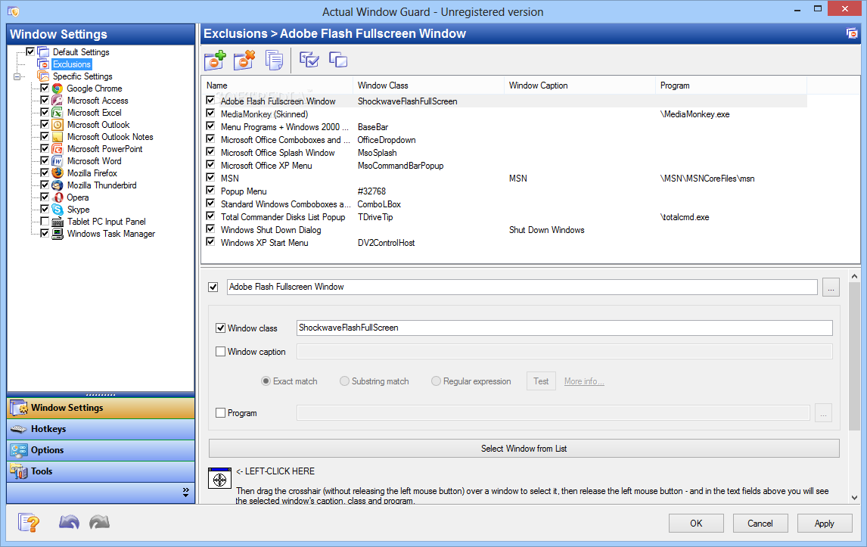Click the Microsoft Word icon in tree
The height and width of the screenshot is (547, 867).
57,161
